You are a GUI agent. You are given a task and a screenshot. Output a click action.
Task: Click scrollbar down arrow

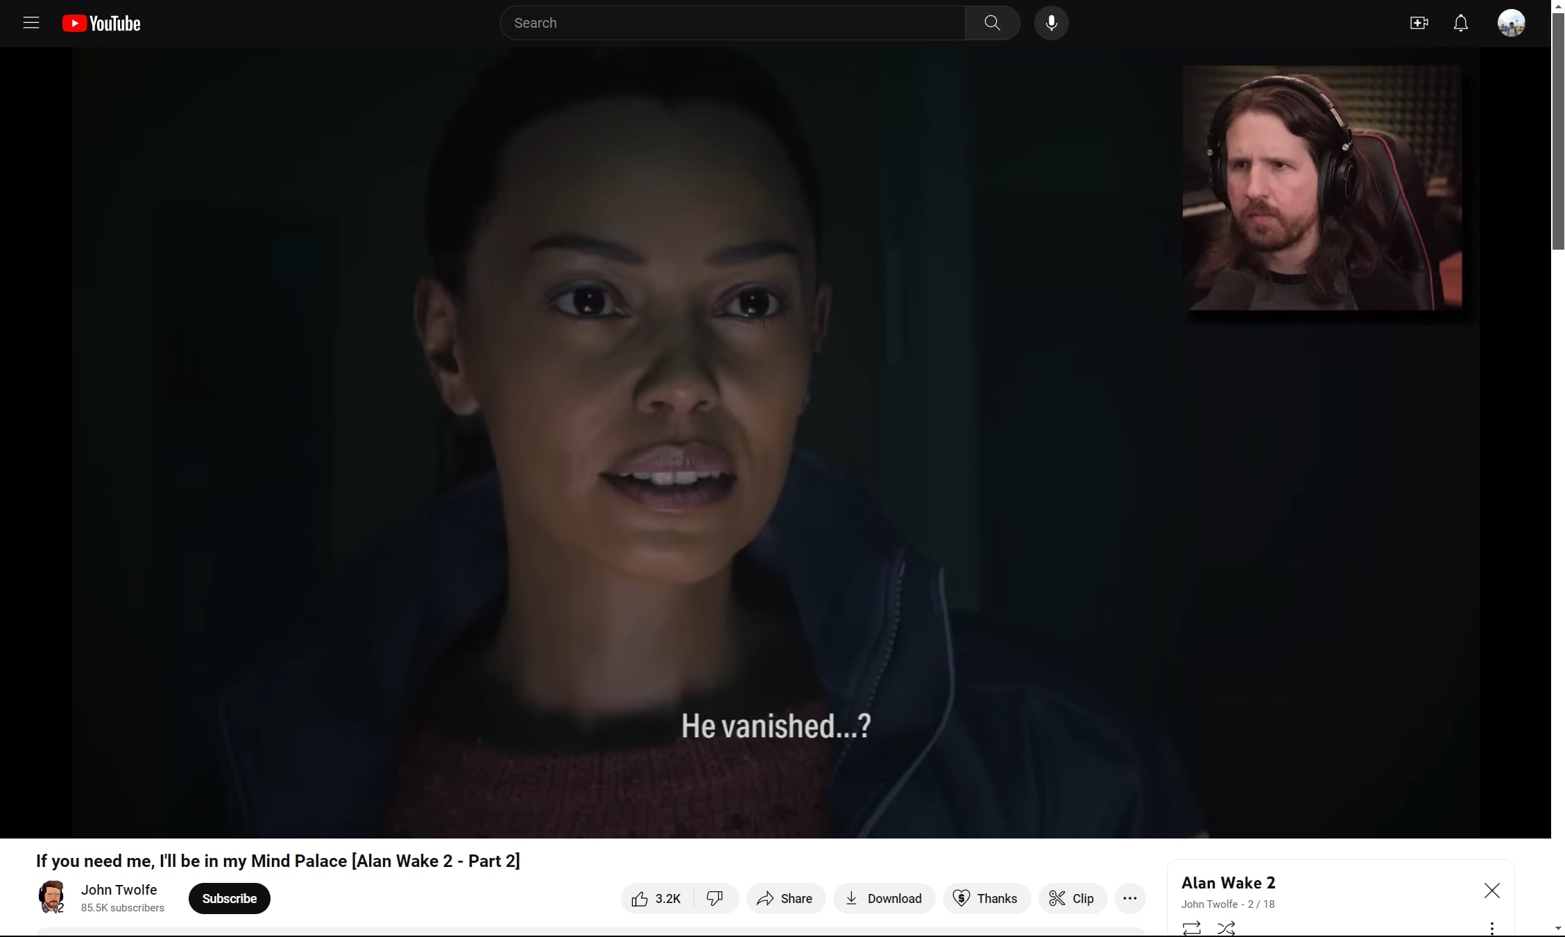click(1558, 929)
